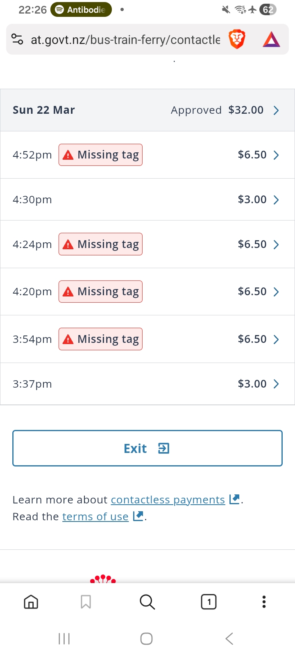Open the contactless payments link
This screenshot has width=295, height=657.
click(168, 500)
